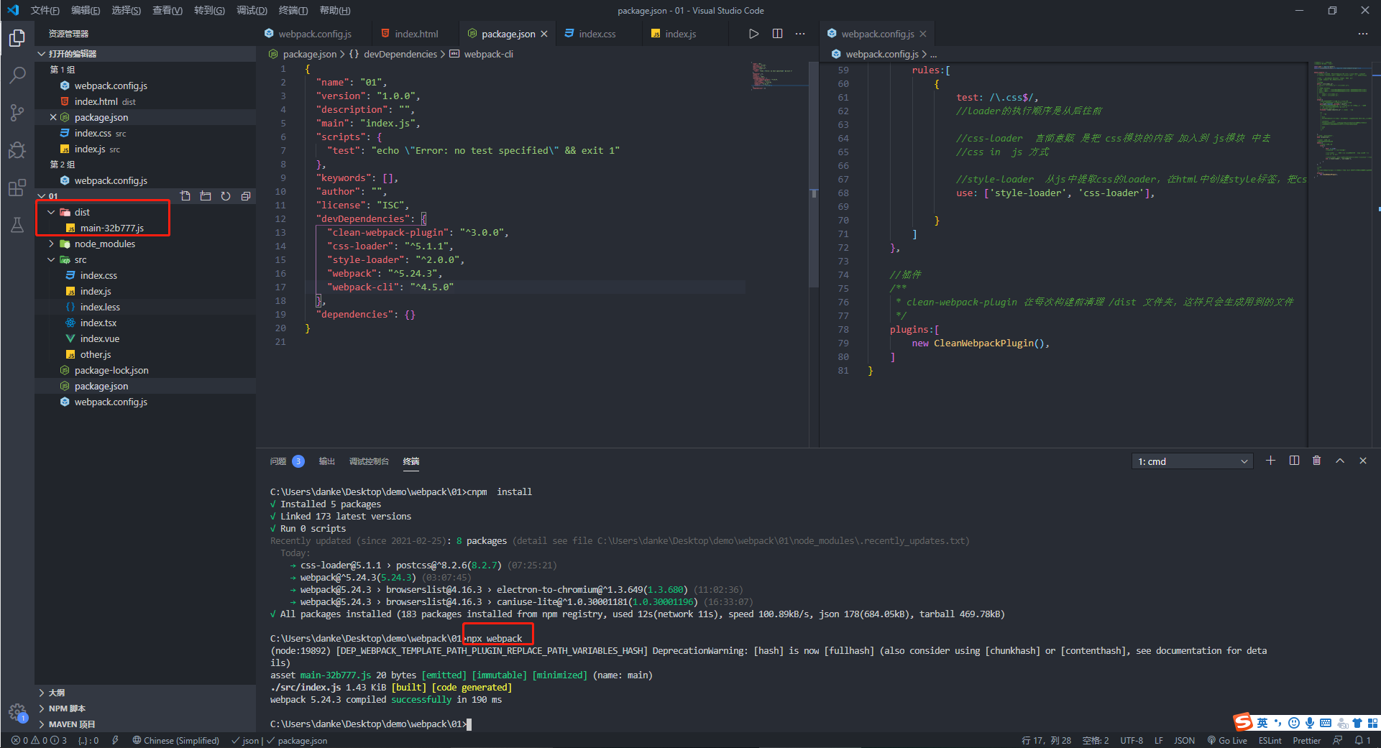The height and width of the screenshot is (748, 1381).
Task: Open the Debug Console panel tab
Action: [369, 461]
